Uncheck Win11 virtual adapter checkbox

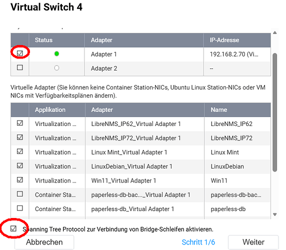click(x=19, y=180)
